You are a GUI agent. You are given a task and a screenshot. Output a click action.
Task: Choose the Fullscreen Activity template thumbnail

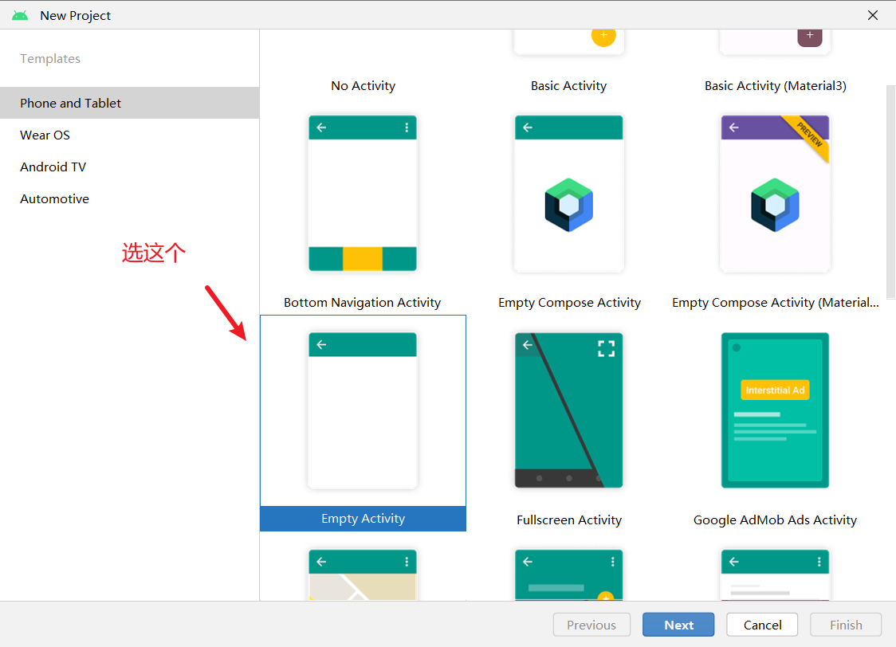568,410
